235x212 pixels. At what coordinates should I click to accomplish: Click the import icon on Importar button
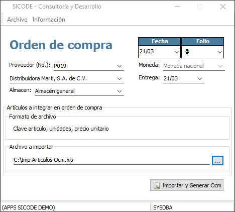coord(157,185)
